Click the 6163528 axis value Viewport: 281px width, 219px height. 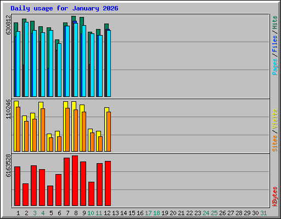8,165
